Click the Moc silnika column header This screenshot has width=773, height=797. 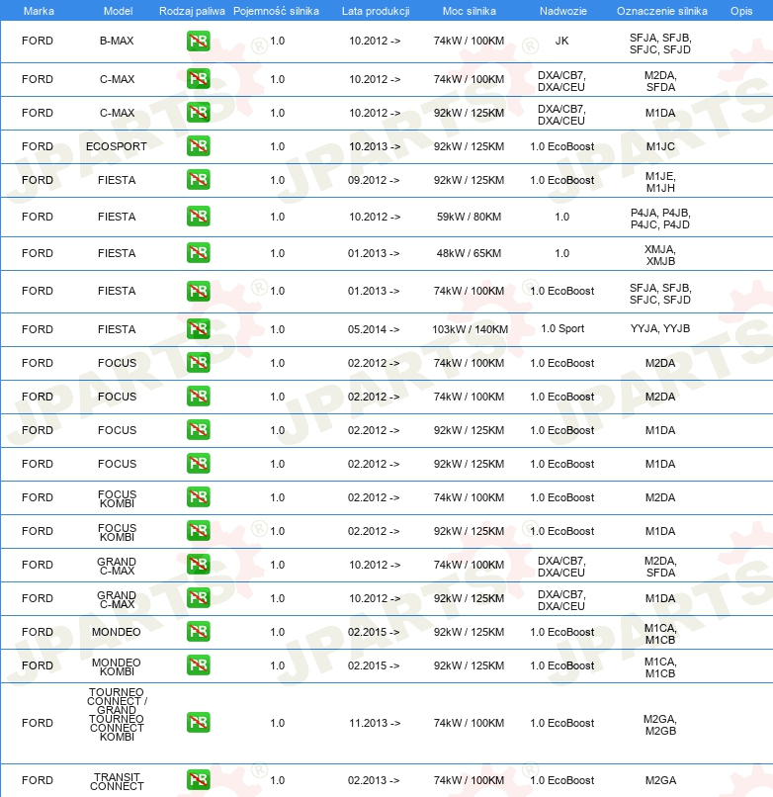[x=470, y=11]
